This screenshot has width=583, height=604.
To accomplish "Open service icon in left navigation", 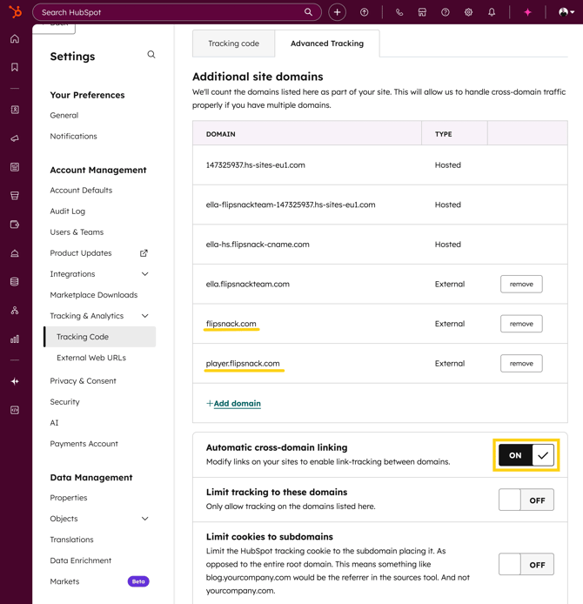I will (x=15, y=253).
